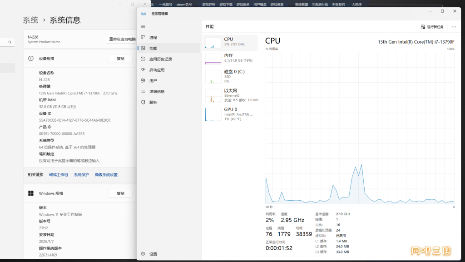Click speed value 2.95 GHz below graph
465x262 pixels.
(292, 220)
